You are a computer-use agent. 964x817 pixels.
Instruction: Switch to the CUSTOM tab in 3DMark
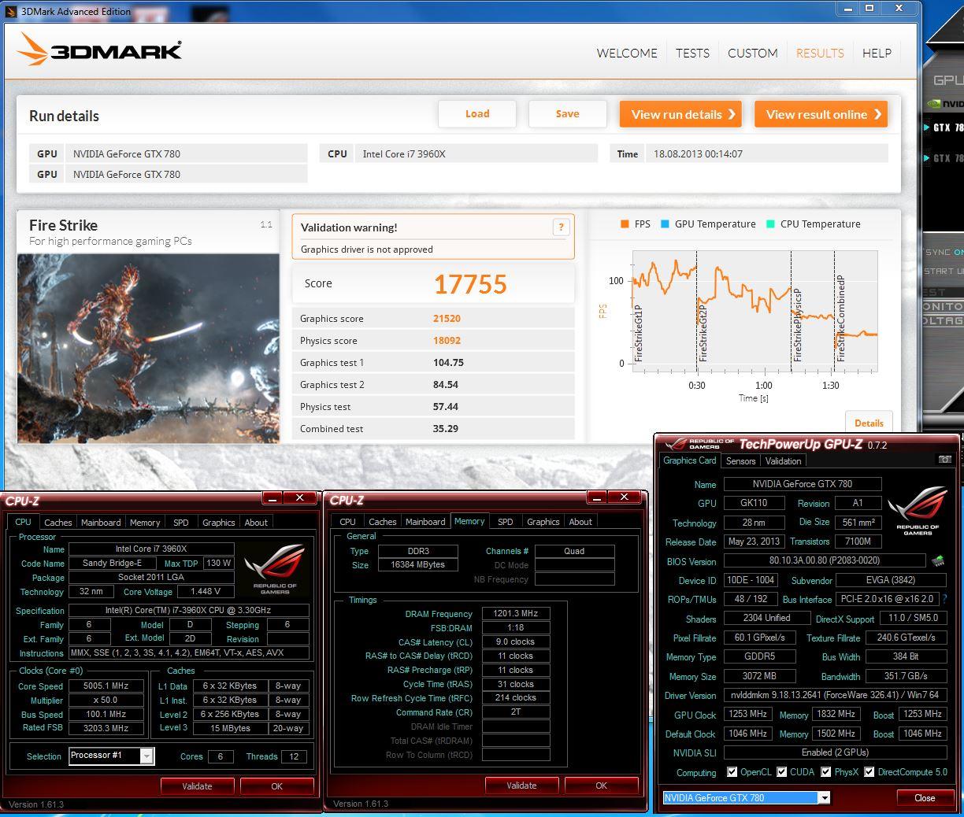[752, 53]
